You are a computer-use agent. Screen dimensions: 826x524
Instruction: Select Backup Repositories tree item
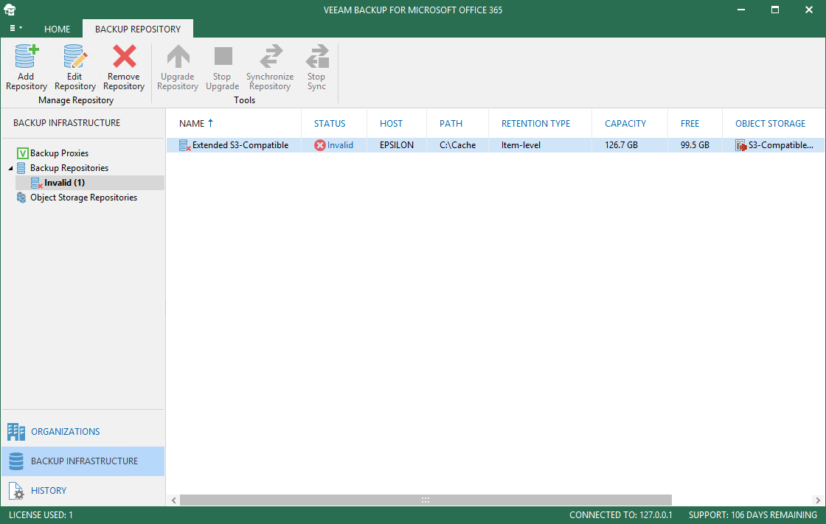[x=69, y=168]
